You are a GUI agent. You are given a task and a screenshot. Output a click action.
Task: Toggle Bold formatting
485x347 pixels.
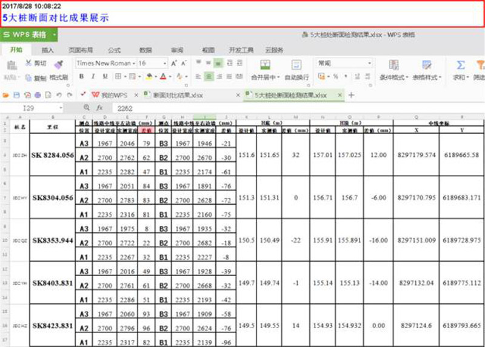(x=81, y=76)
